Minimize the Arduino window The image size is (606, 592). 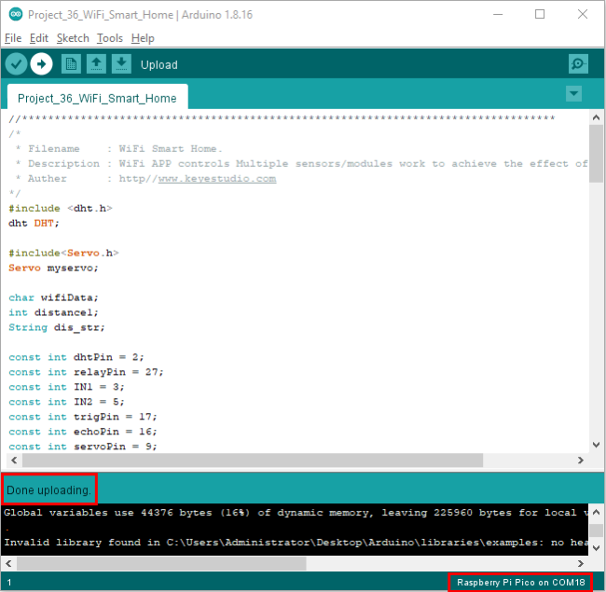tap(498, 14)
